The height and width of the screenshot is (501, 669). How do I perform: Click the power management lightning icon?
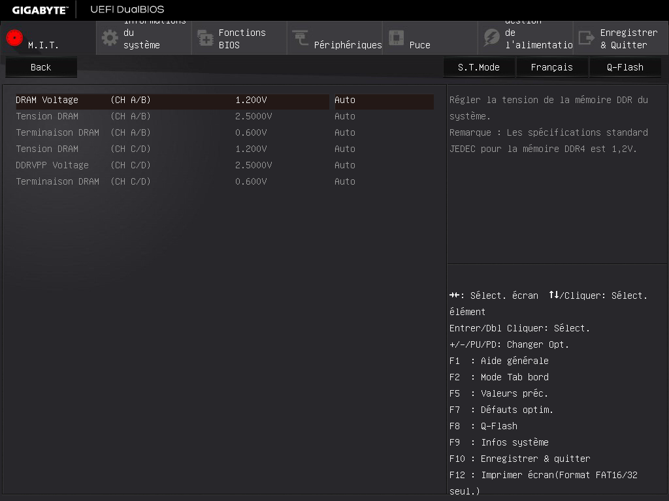[x=491, y=38]
